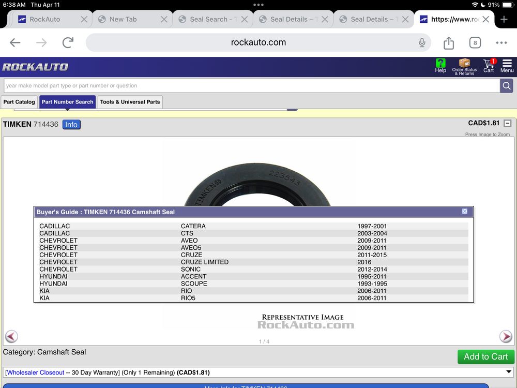517x388 pixels.
Task: Tap the battery indicator in status bar
Action: click(x=508, y=5)
